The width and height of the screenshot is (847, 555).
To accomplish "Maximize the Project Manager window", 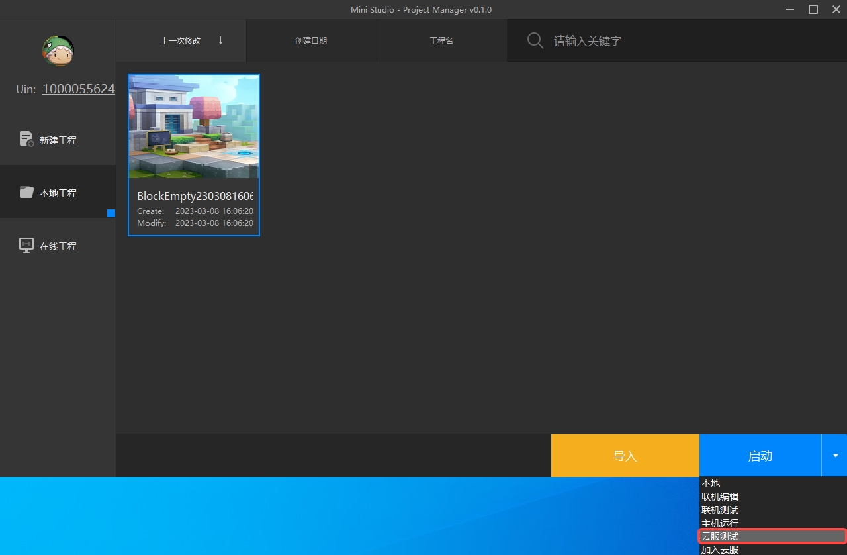I will click(x=813, y=9).
